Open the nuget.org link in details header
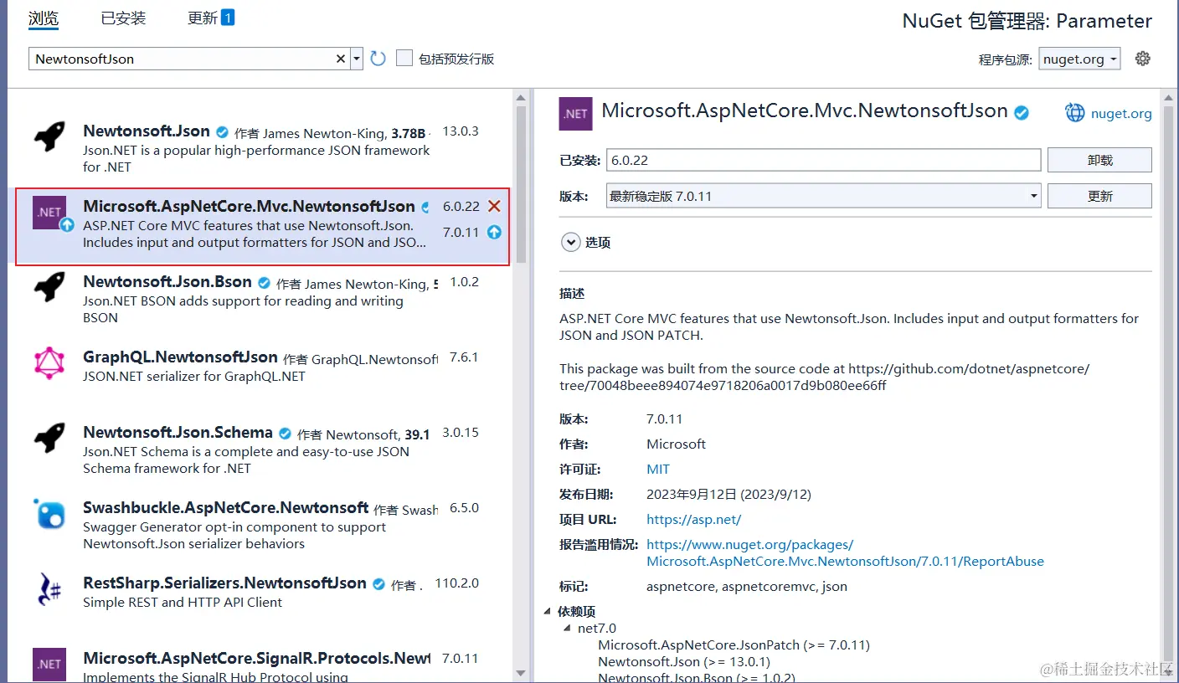The image size is (1179, 683). click(1121, 114)
